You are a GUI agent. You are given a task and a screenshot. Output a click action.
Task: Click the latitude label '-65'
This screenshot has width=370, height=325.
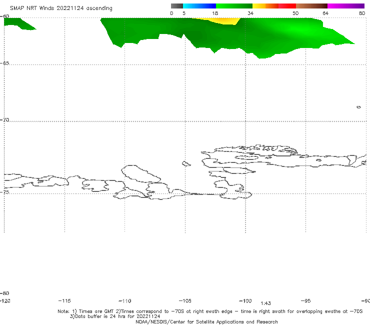[4, 63]
